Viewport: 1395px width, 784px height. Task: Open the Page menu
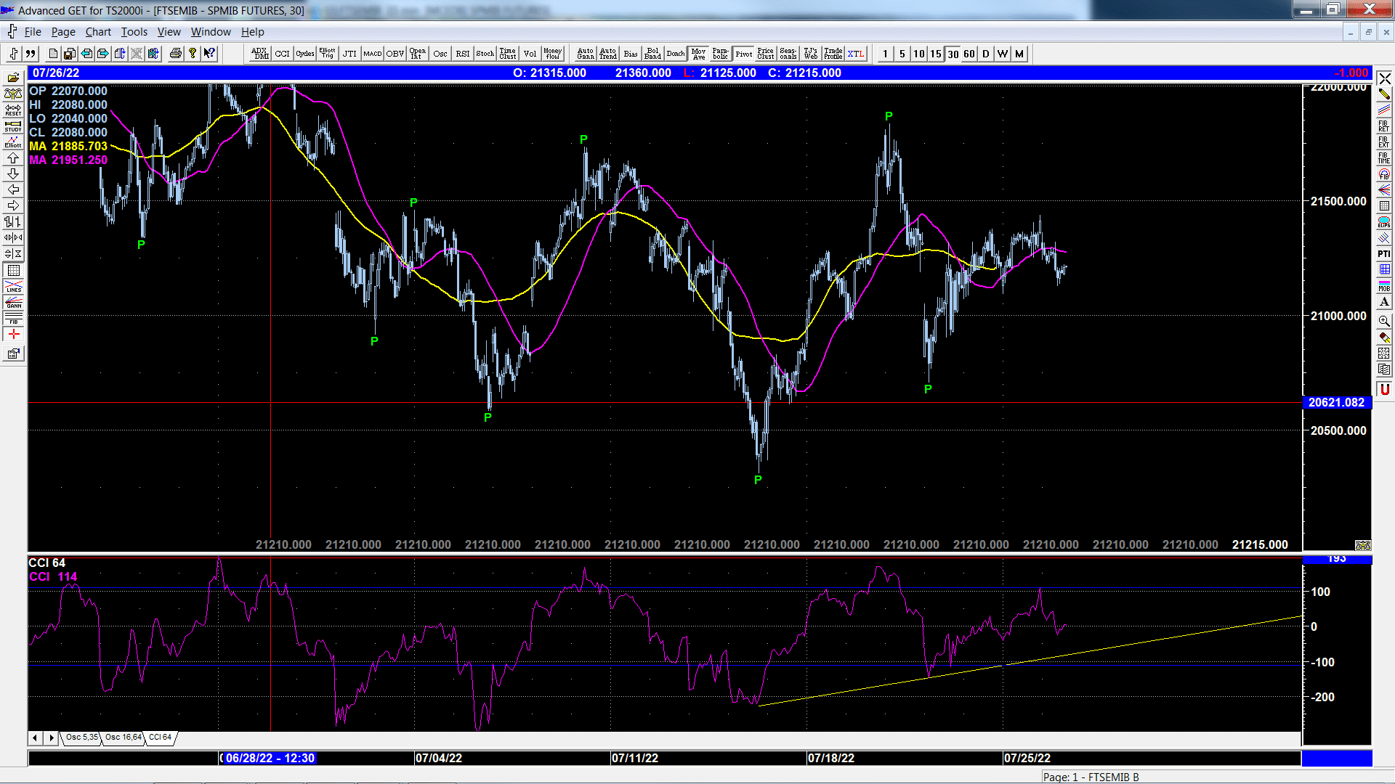click(63, 32)
